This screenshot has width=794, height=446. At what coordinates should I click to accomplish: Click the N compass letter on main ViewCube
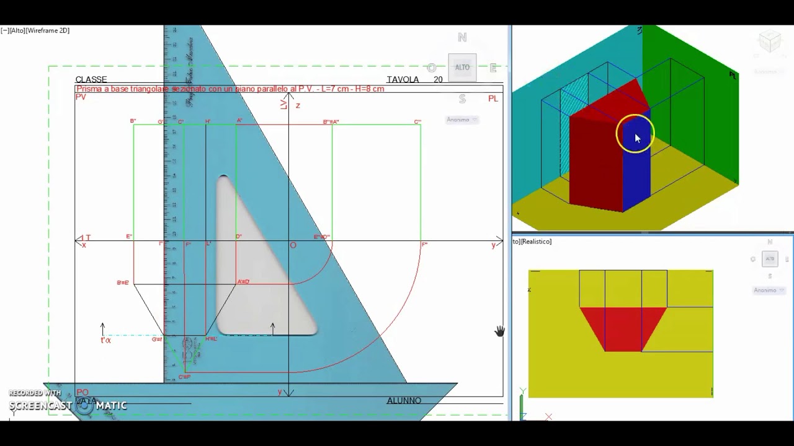(x=462, y=38)
